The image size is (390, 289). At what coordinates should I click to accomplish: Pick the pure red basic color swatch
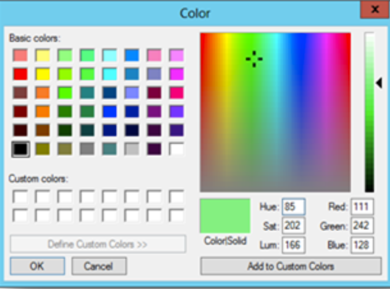coord(20,74)
